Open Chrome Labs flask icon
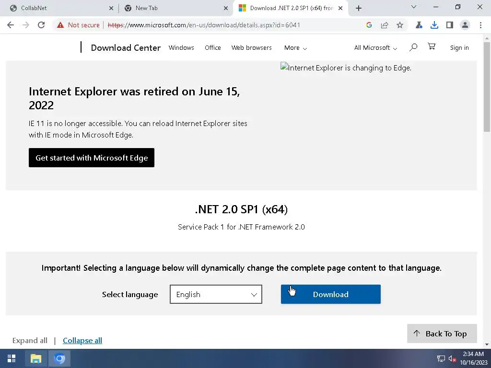The height and width of the screenshot is (368, 491). point(419,25)
